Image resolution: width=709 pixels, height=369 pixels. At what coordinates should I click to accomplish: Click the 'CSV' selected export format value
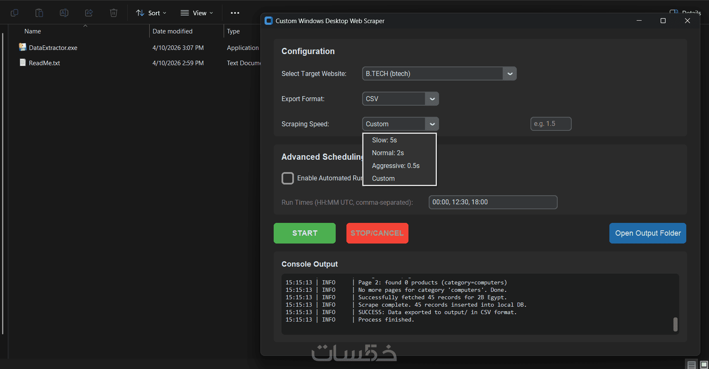[x=372, y=99]
